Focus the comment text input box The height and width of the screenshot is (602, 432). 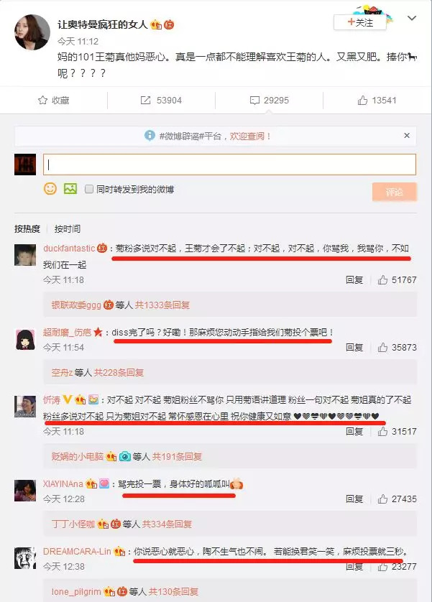click(x=229, y=165)
